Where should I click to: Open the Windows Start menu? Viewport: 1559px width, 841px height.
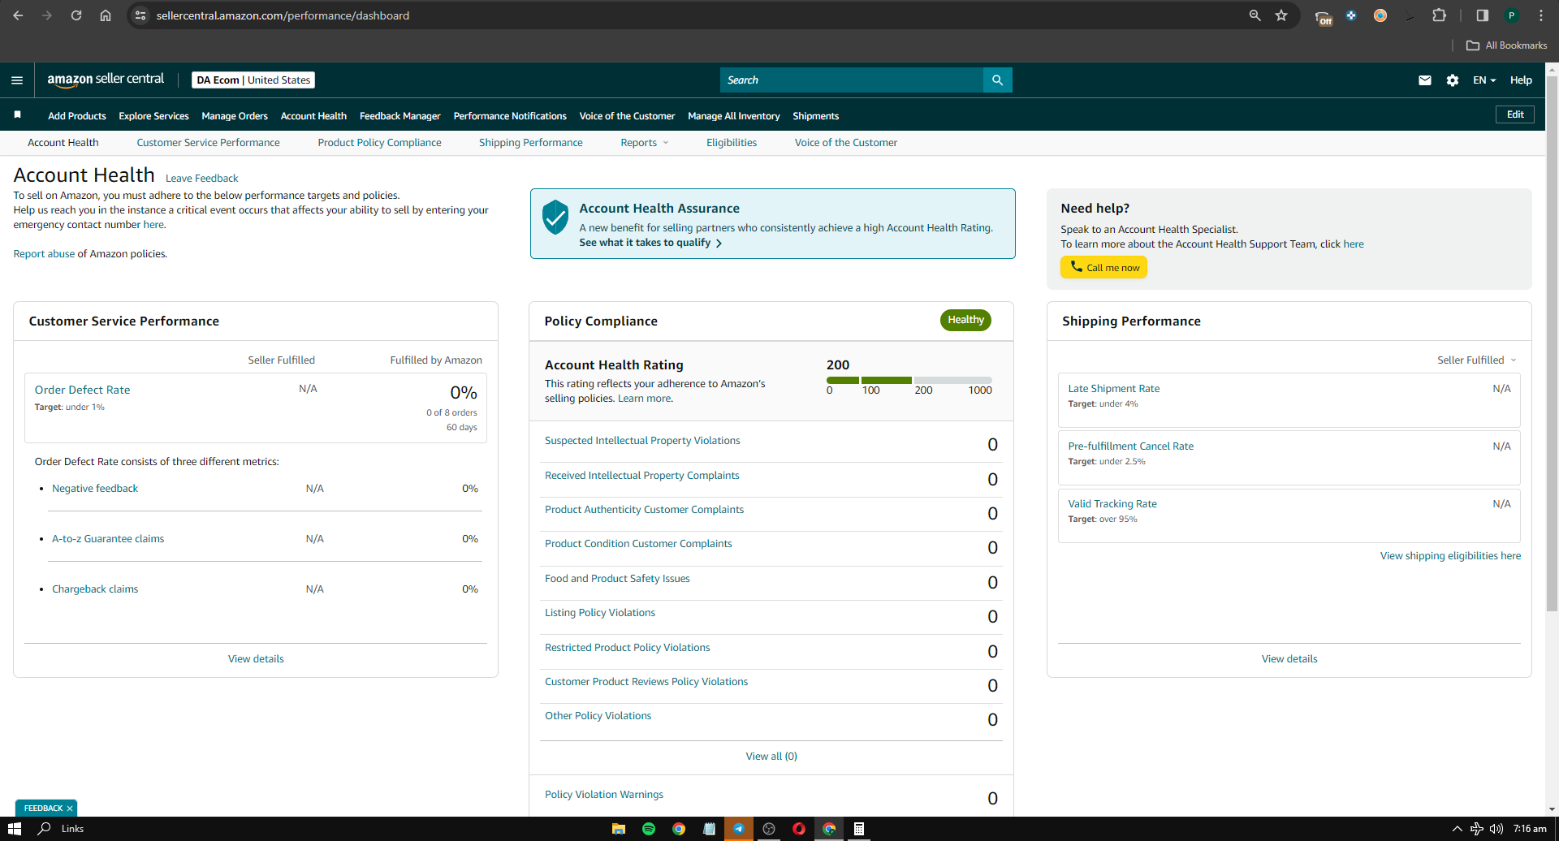15,829
